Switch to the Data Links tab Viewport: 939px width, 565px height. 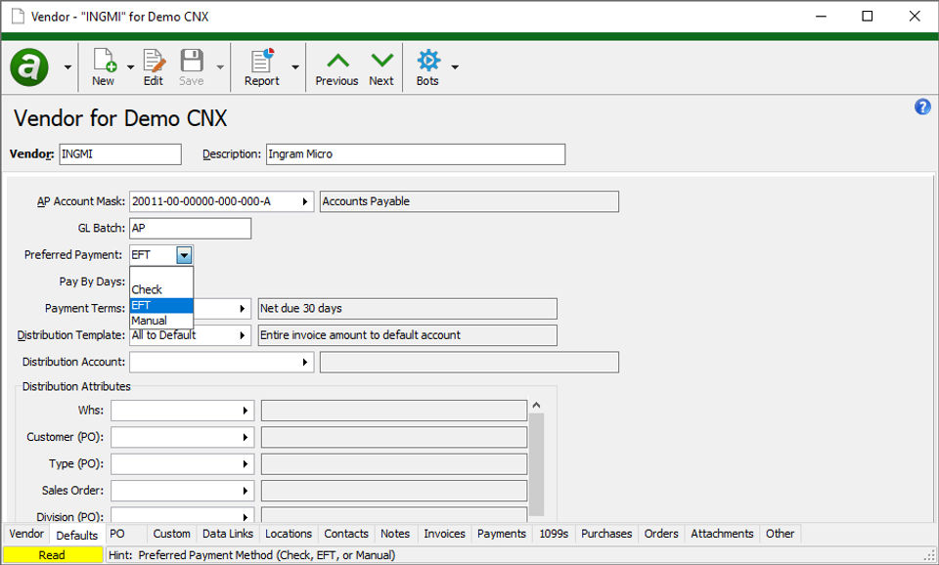228,534
